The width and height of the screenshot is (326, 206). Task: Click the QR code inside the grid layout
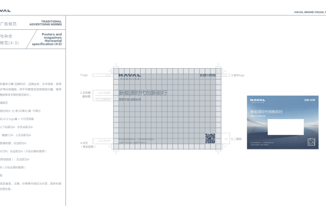point(210,138)
